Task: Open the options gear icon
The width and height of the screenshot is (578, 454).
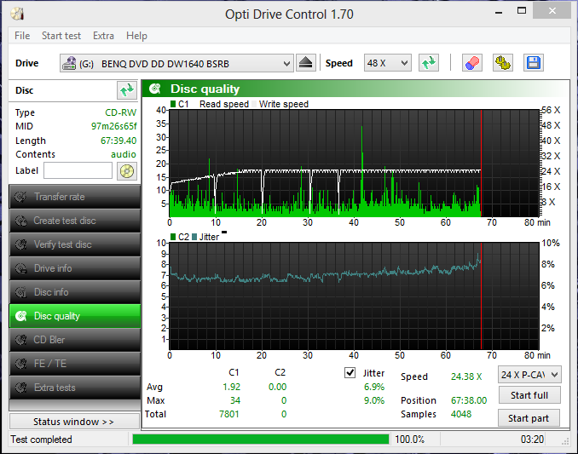Action: pyautogui.click(x=503, y=63)
